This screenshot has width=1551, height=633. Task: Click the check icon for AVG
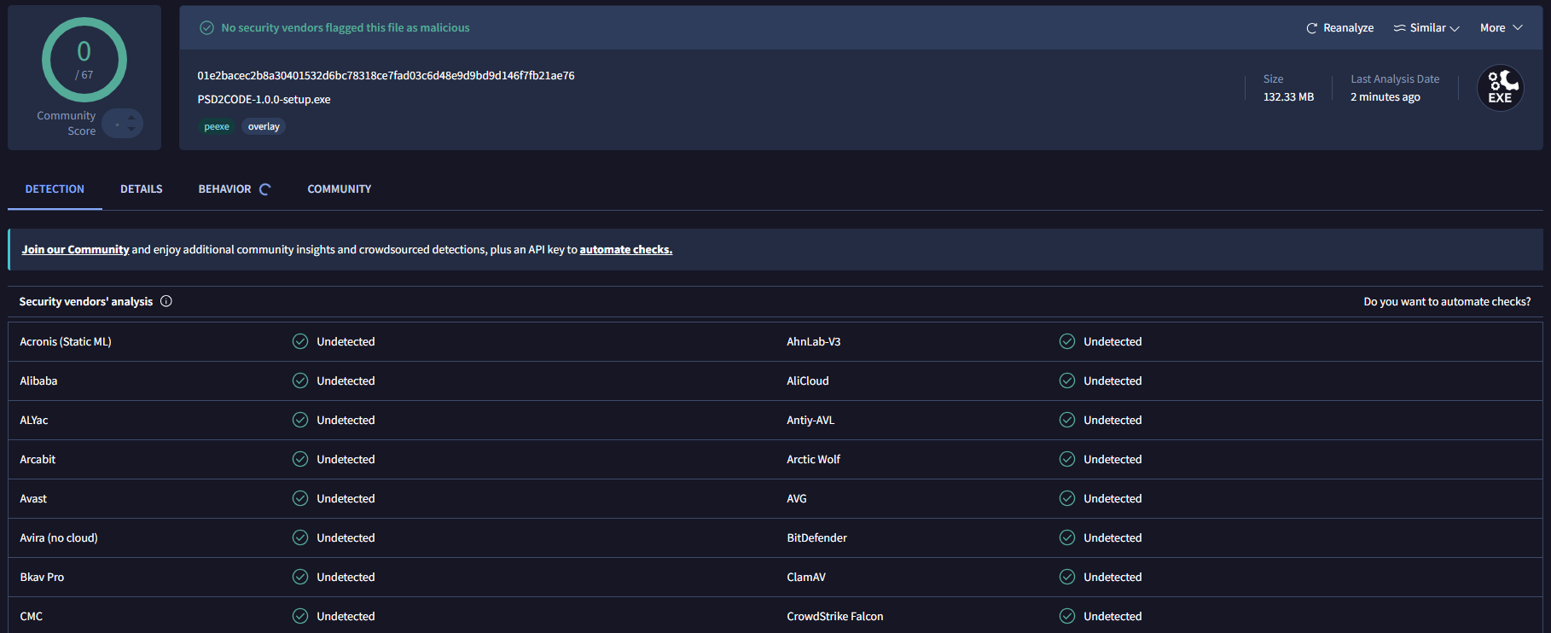coord(1067,498)
